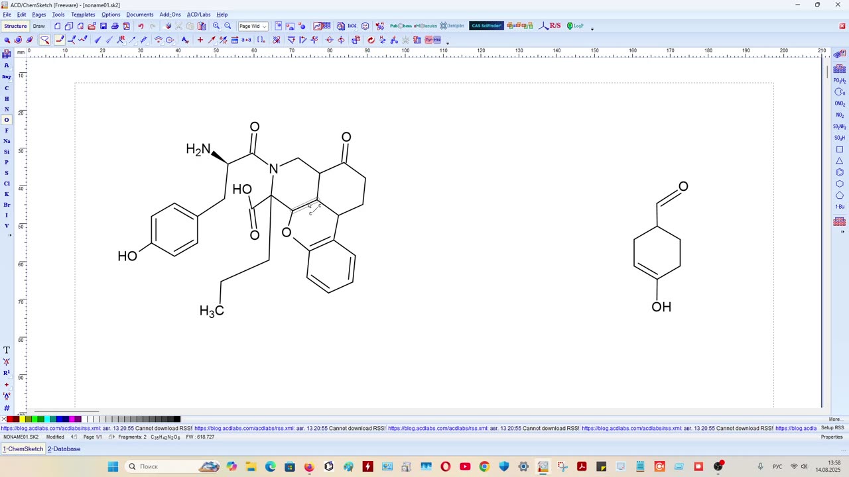Open Tools menu
The image size is (849, 477).
(58, 14)
